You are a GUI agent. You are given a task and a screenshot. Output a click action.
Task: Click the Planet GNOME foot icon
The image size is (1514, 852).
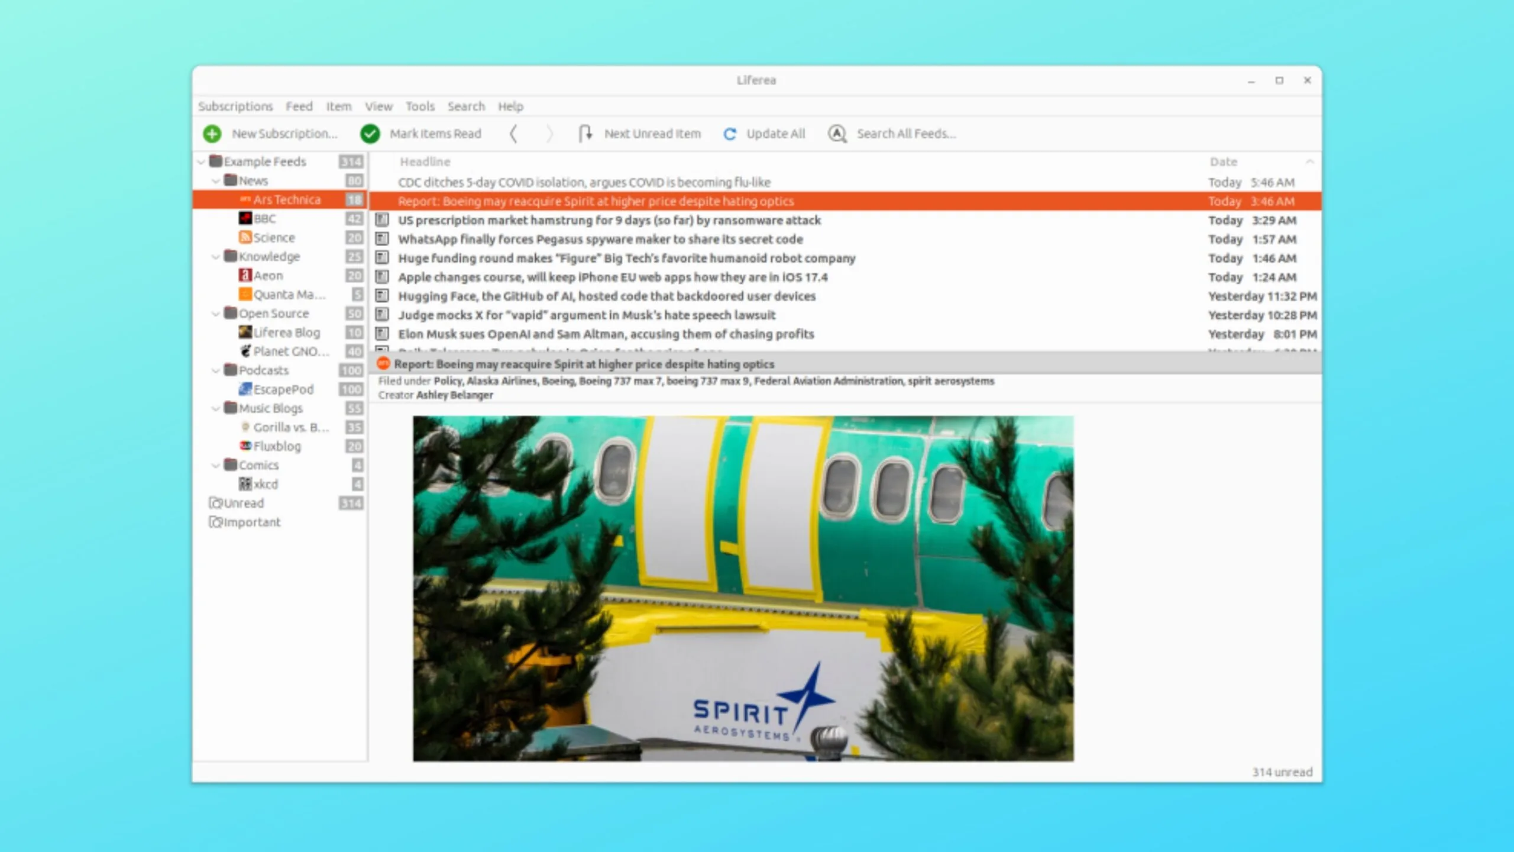point(245,351)
